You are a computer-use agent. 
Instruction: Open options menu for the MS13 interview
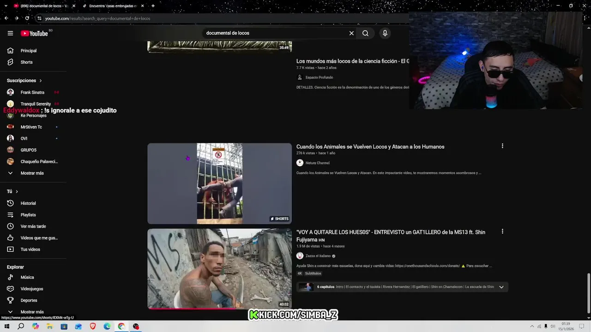click(502, 231)
